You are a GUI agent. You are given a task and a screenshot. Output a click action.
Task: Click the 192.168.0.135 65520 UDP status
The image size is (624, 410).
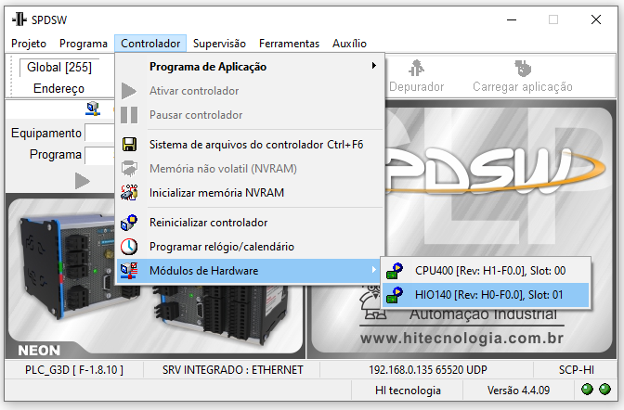pyautogui.click(x=428, y=370)
